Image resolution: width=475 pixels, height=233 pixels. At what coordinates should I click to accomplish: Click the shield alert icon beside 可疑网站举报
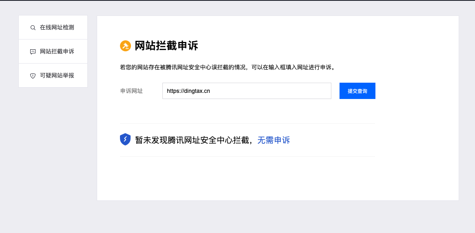[x=33, y=76]
